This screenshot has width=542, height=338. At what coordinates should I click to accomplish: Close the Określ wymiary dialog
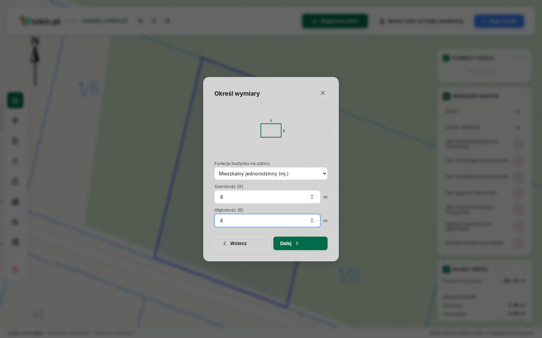point(323,93)
